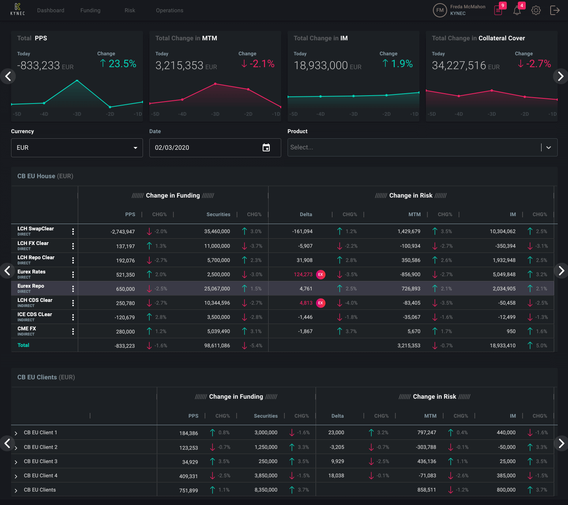
Task: Open the Risk menu item
Action: 130,10
